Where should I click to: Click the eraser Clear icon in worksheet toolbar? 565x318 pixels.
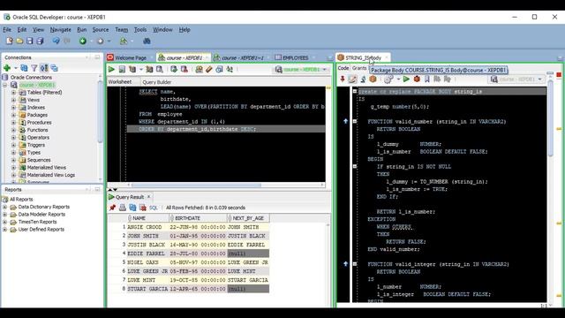tap(209, 69)
